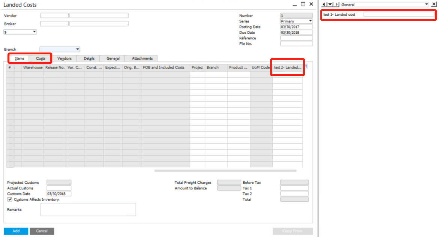
Task: Click the test 1- Landed cost field
Action: [399, 15]
